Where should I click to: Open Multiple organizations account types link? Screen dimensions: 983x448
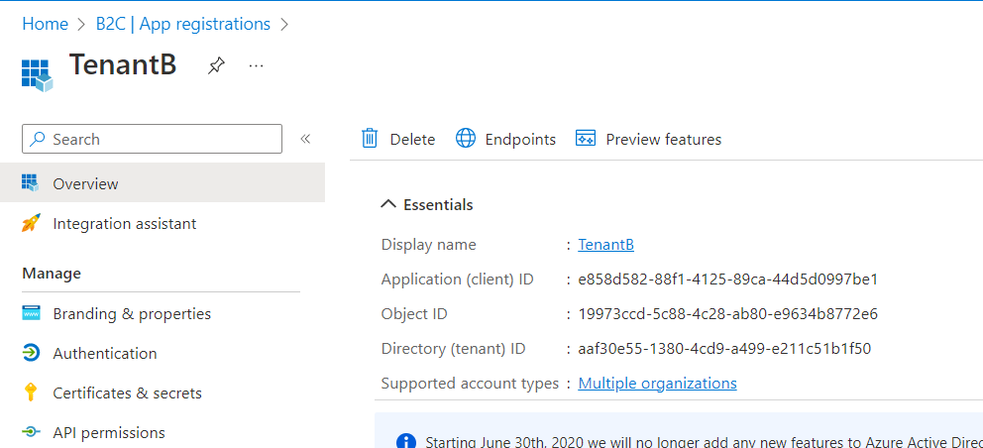(657, 383)
